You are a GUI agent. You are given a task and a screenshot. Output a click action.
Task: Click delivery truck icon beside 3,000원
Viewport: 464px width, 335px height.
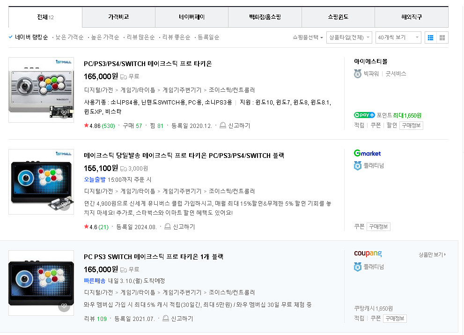coord(124,169)
